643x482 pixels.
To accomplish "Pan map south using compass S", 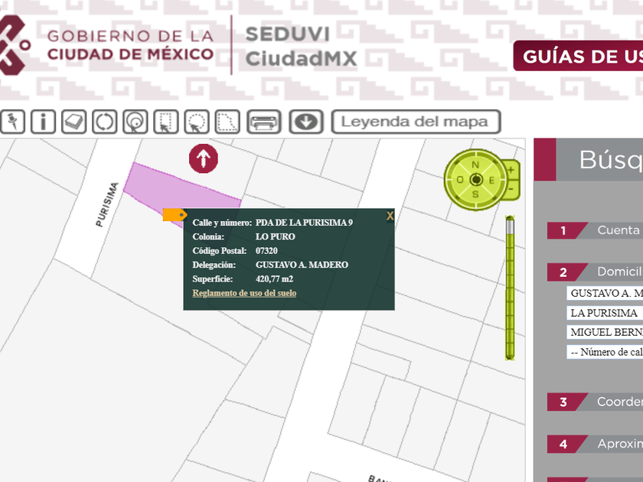I will (475, 194).
